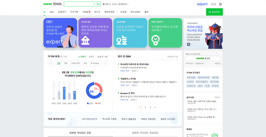This screenshot has width=266, height=137.
Task: Select the 쥬니버Q&A category tab
Action: (x=95, y=63)
